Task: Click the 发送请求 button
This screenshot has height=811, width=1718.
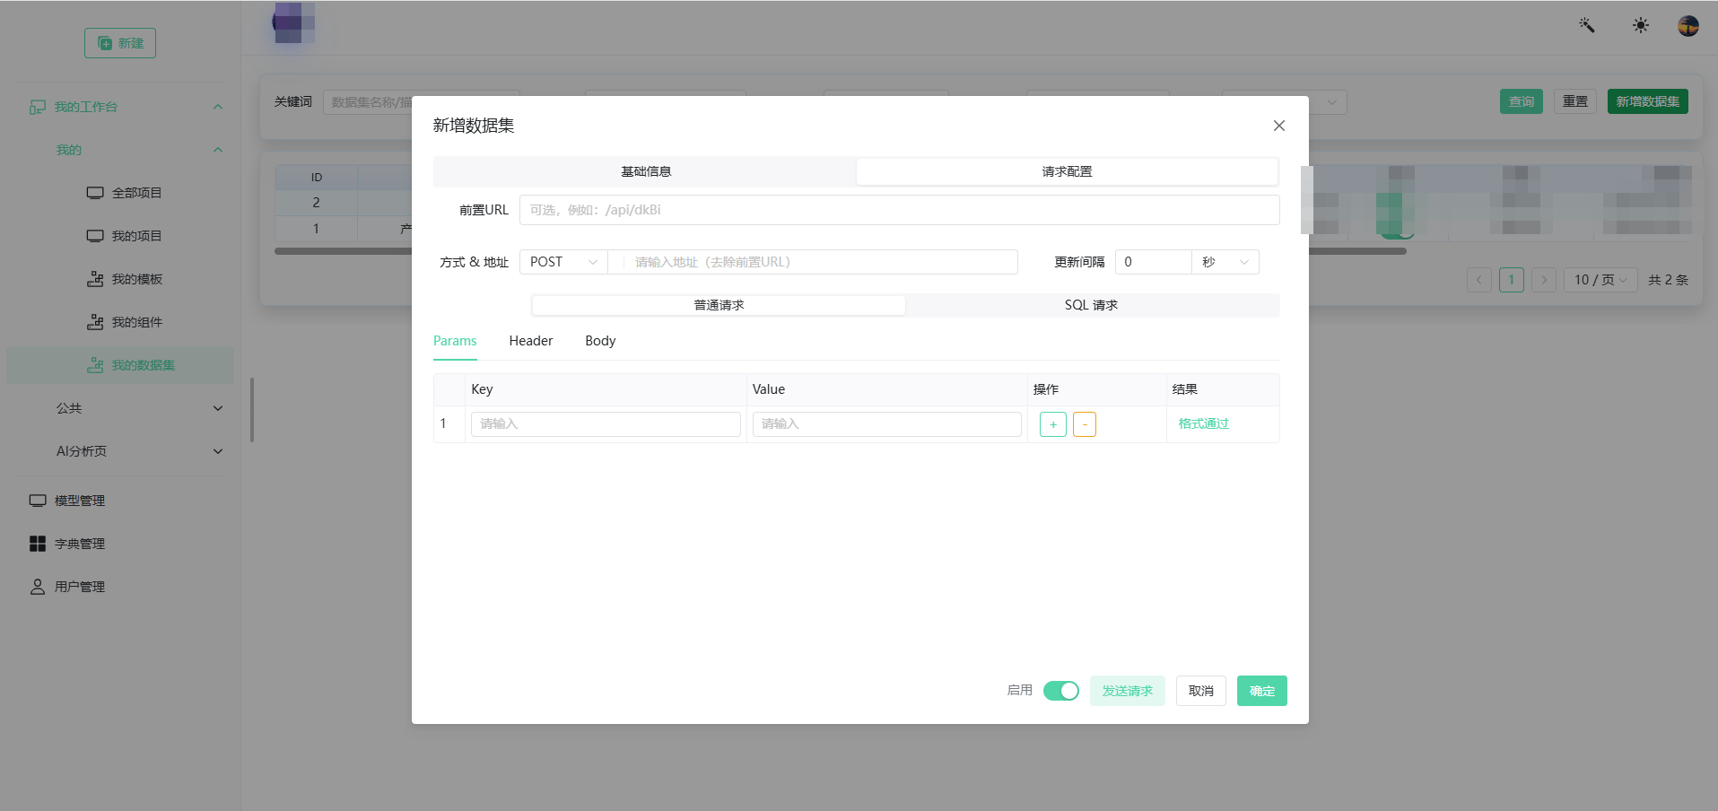Action: coord(1128,691)
